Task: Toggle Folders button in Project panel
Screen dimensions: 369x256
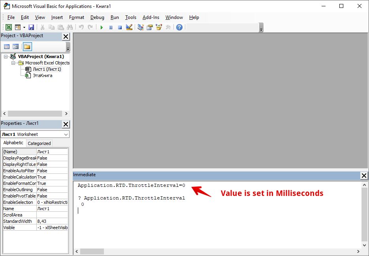Action: click(x=27, y=47)
